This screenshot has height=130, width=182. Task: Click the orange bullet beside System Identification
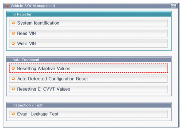click(13, 23)
